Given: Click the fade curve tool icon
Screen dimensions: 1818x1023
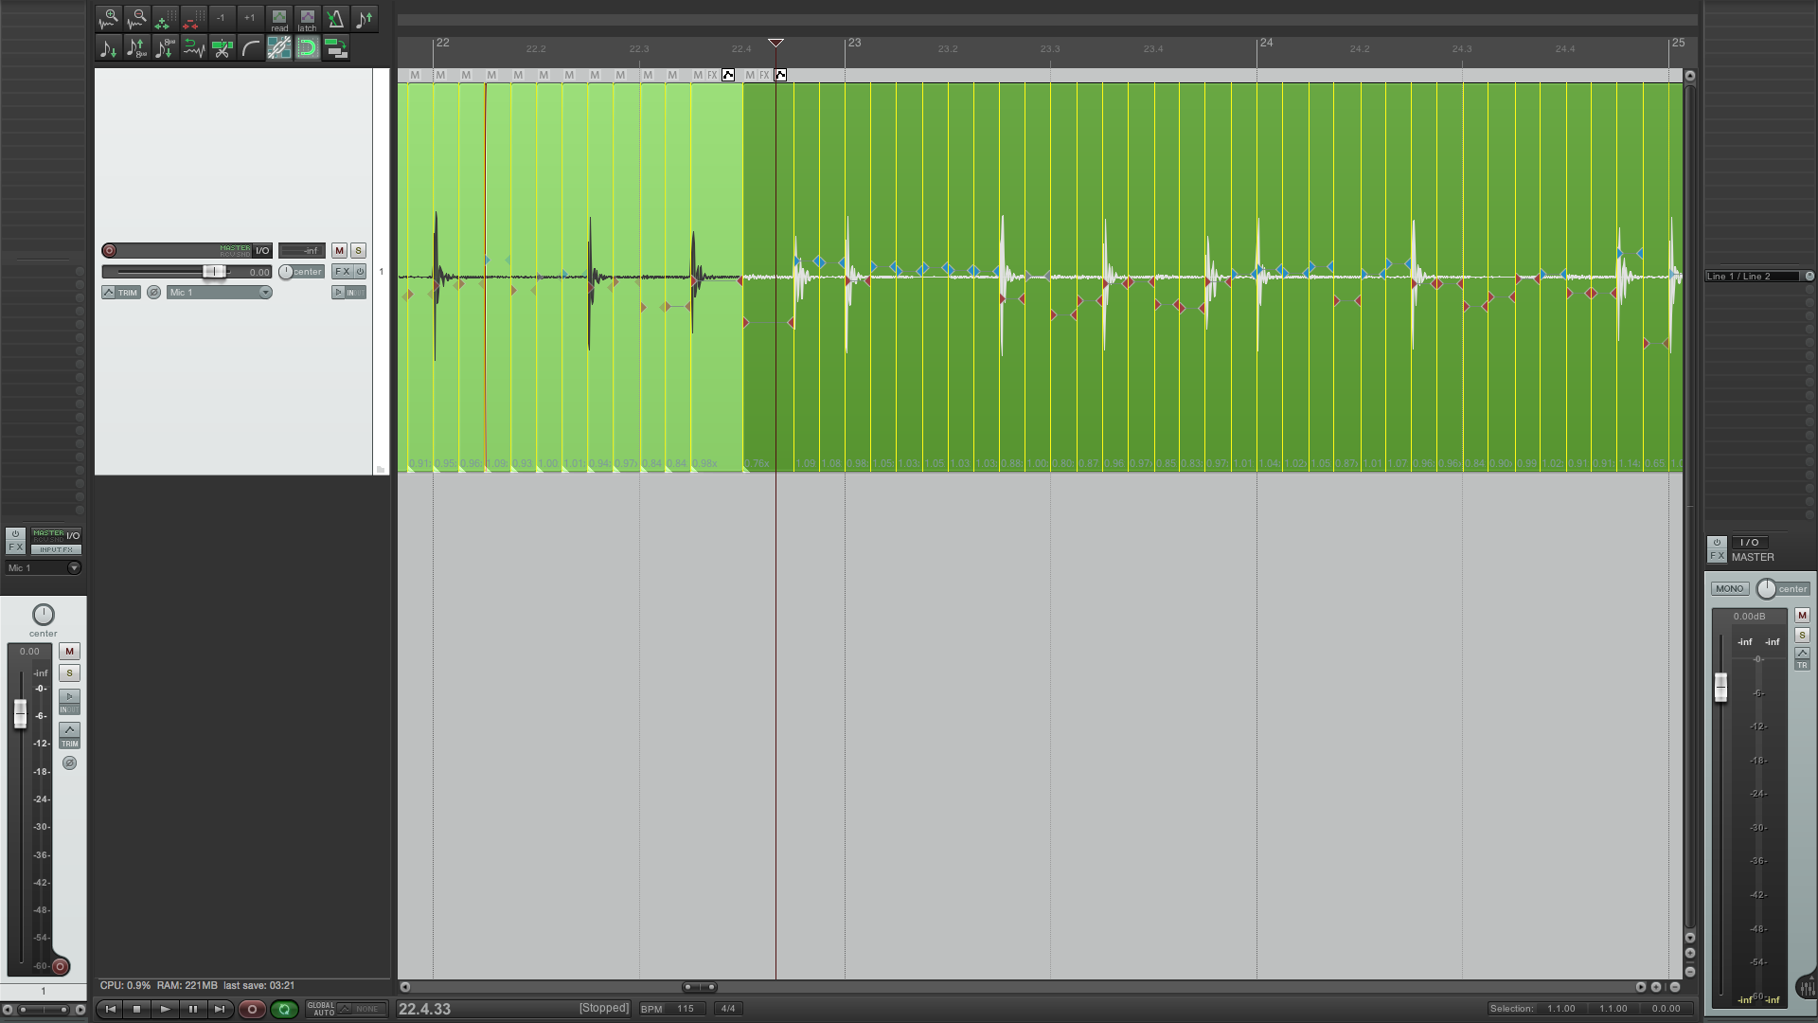Looking at the screenshot, I should point(251,48).
